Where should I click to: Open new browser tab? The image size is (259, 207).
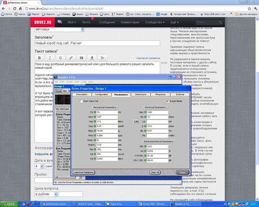click(44, 3)
